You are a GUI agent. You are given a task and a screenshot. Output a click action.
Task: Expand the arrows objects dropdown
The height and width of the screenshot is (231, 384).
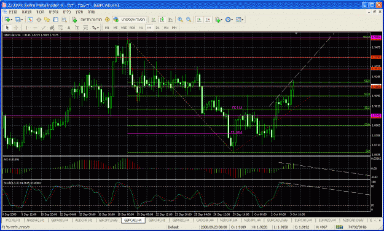coord(98,28)
